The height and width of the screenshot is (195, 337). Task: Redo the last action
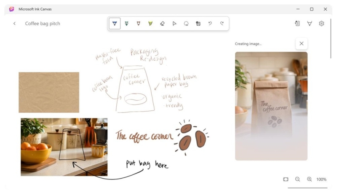tap(222, 24)
